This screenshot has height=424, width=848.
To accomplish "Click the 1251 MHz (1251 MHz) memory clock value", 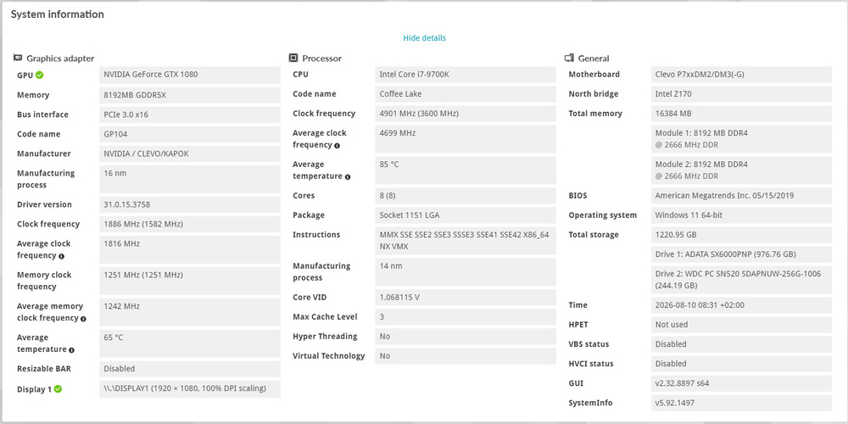I will (190, 281).
